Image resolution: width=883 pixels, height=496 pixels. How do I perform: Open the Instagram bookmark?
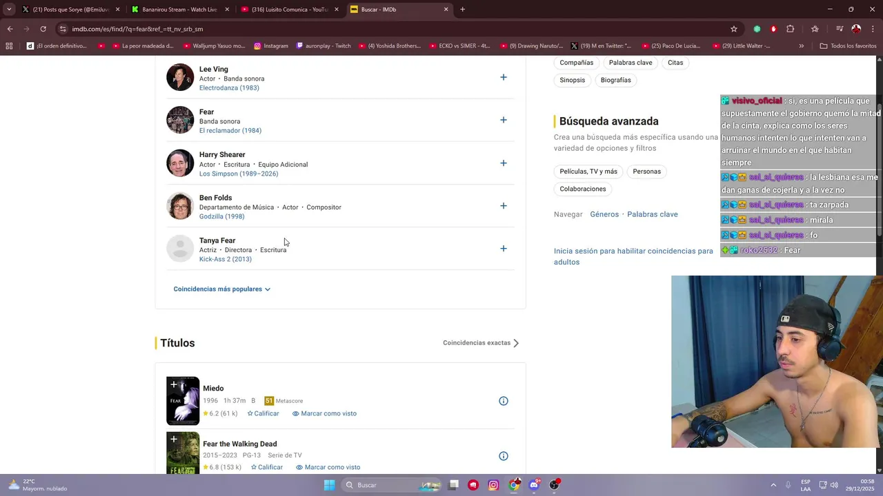coord(270,46)
